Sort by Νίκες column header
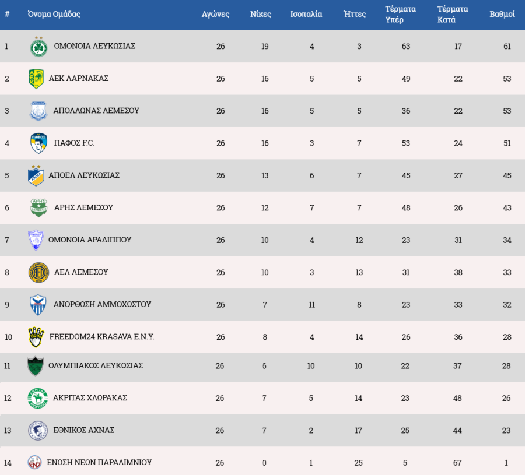Viewport: 525px width, 475px height. click(x=260, y=15)
